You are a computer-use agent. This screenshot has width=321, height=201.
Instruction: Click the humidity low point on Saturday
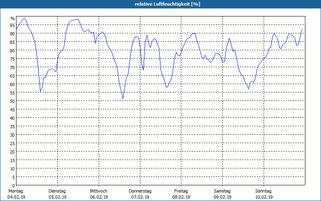coord(248,89)
